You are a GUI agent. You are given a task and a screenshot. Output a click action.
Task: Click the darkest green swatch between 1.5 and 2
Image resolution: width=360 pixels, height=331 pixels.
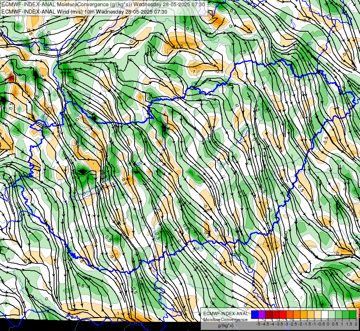[353, 314]
